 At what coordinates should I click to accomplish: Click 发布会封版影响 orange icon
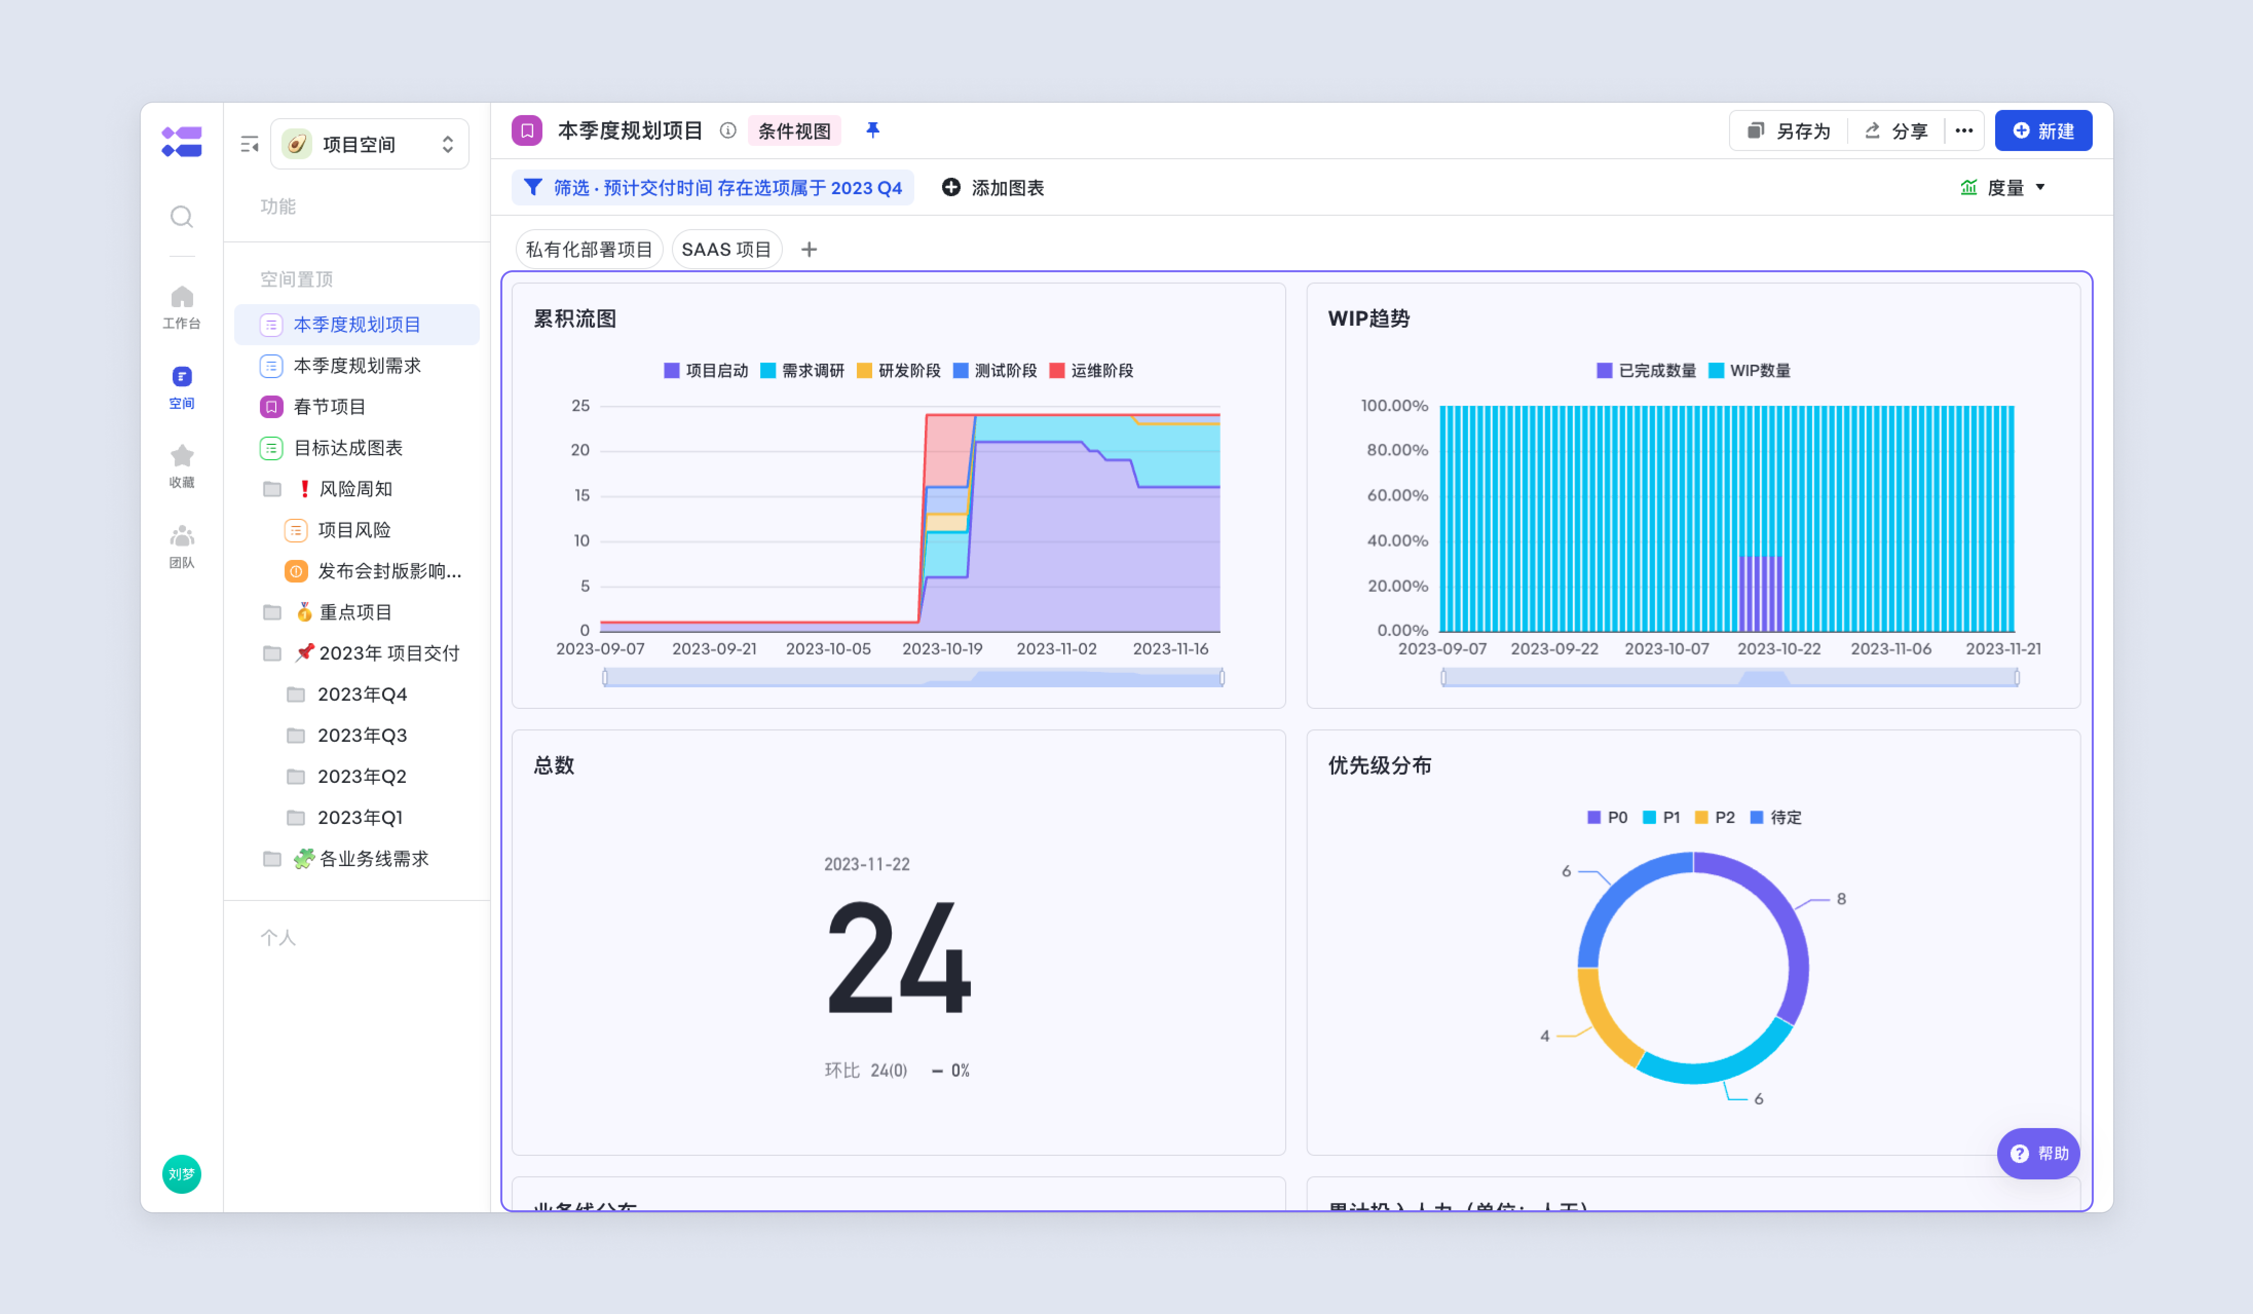[x=296, y=571]
